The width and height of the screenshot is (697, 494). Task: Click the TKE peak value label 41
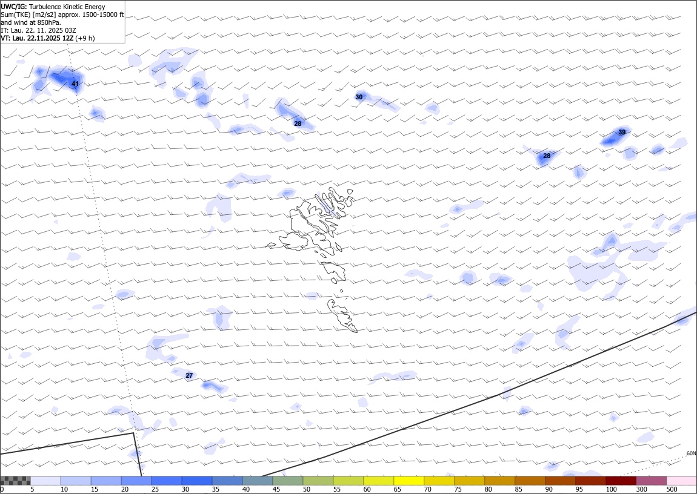pos(75,84)
